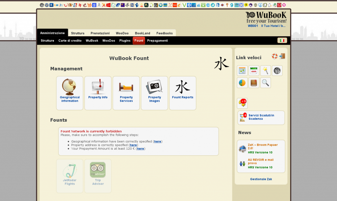Click the red TUI smile icon

click(65, 5)
